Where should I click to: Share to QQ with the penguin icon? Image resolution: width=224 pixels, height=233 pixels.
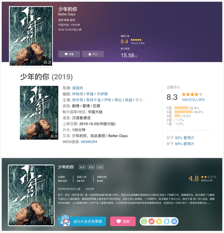167,221
